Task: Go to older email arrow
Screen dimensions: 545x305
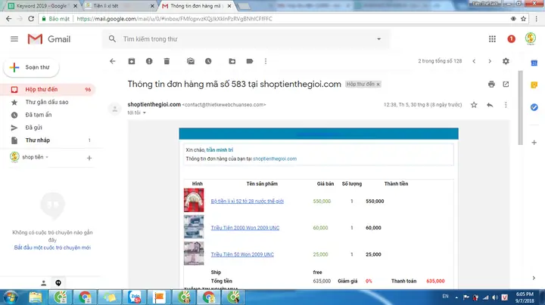Action: pos(490,61)
